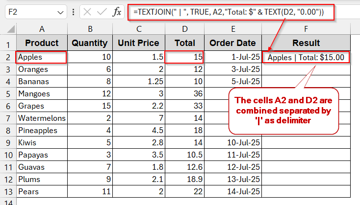Select the Unit Price header cell
Image resolution: width=360 pixels, height=205 pixels.
click(138, 43)
